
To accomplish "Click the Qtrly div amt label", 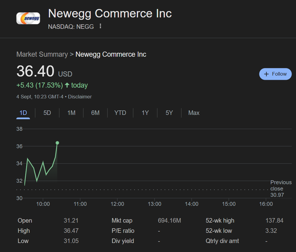I will (x=222, y=241).
